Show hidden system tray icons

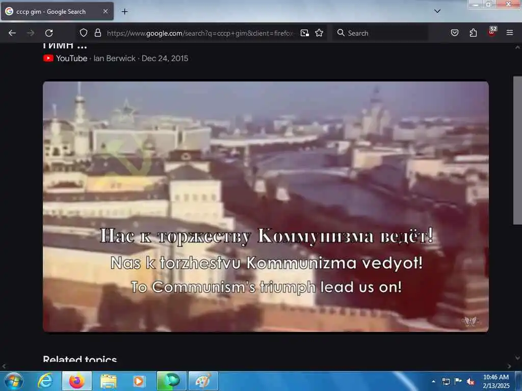coord(433,381)
